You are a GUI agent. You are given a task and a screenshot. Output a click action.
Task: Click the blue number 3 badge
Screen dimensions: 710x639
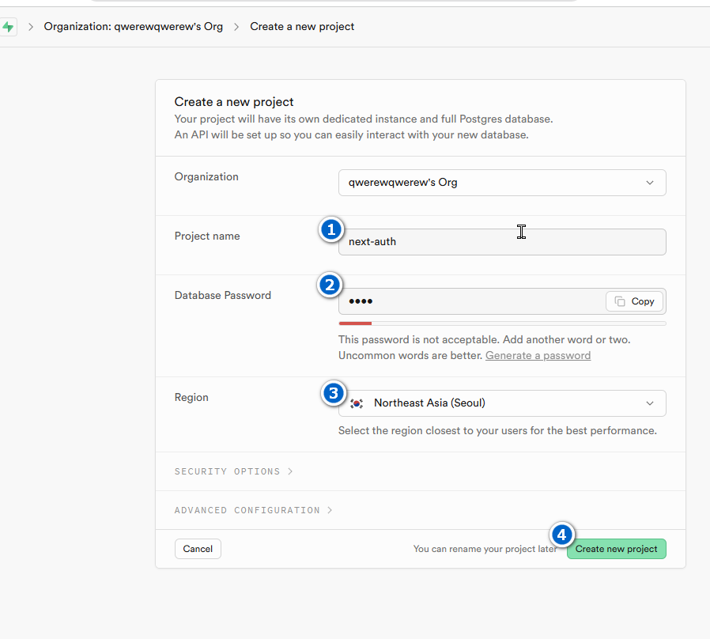click(334, 392)
